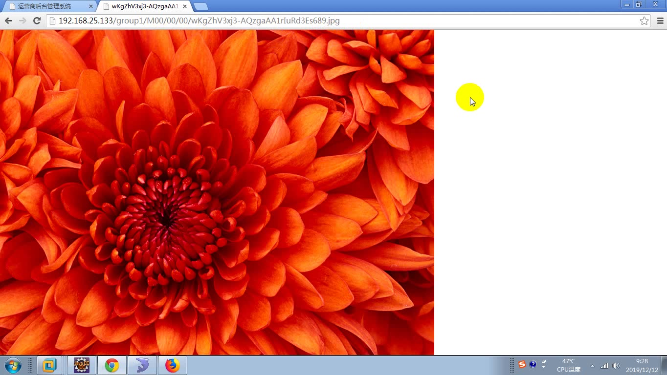667x375 pixels.
Task: Click the browser forward arrow
Action: click(22, 21)
